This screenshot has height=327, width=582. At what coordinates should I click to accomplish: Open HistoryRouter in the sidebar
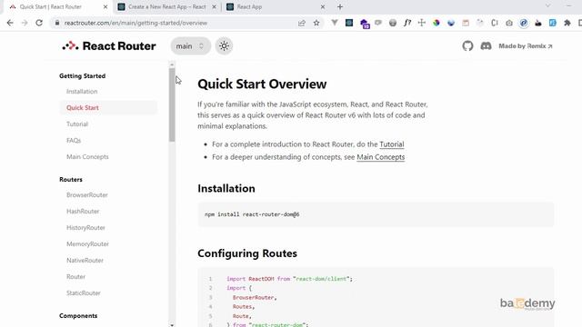[85, 228]
